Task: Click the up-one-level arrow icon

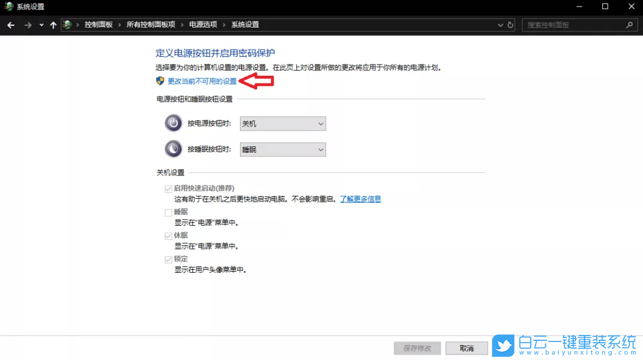Action: coord(53,24)
